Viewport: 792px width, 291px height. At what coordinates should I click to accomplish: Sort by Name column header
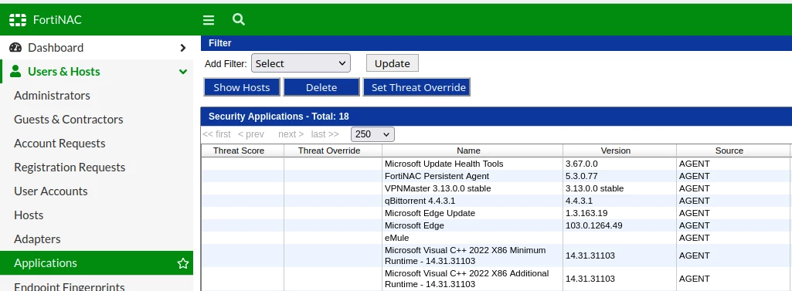(472, 151)
